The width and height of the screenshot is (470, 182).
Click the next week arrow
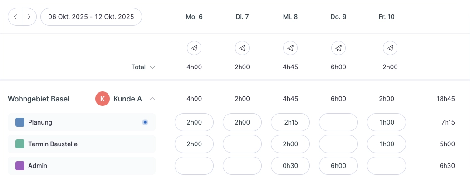coord(29,17)
